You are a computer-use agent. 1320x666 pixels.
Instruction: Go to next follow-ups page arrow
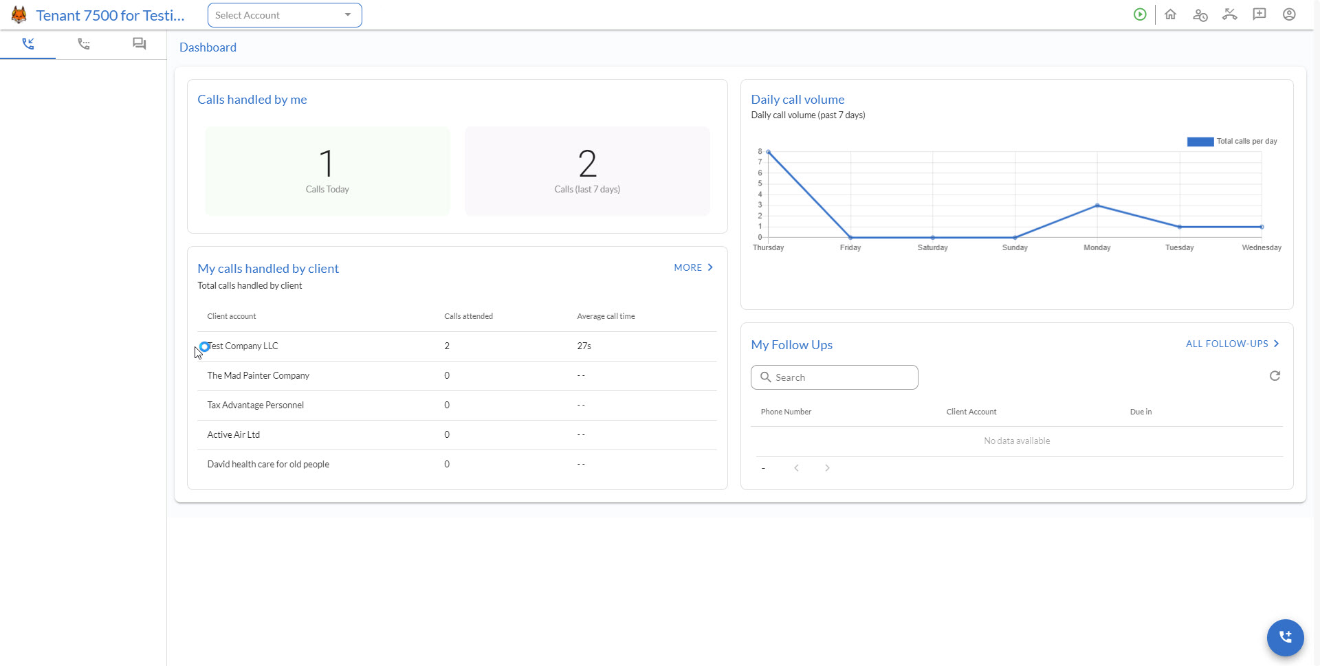pyautogui.click(x=827, y=468)
